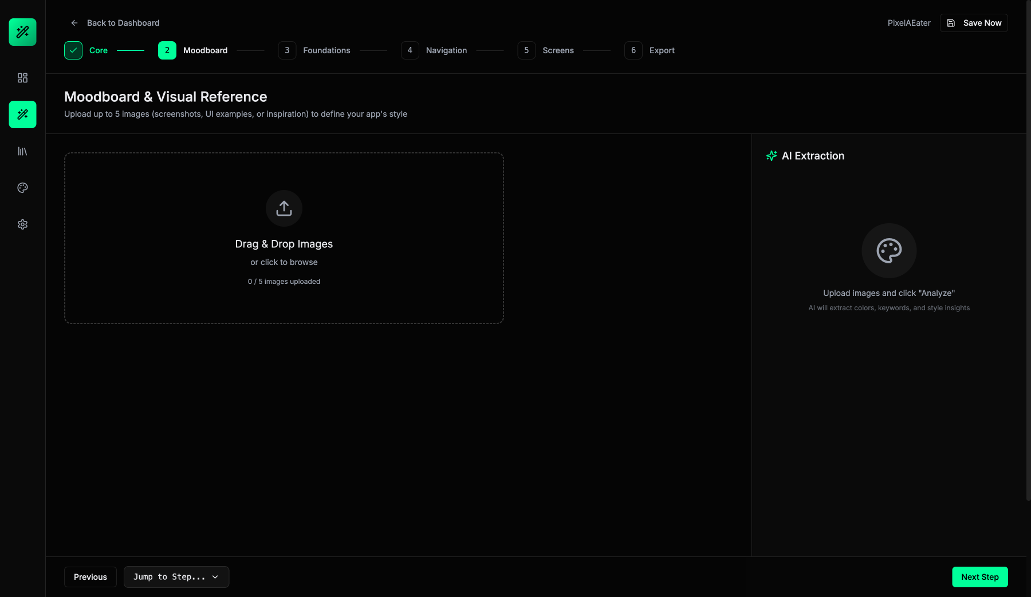Viewport: 1031px width, 597px height.
Task: Click the floppy disk icon in Save Now
Action: (951, 23)
